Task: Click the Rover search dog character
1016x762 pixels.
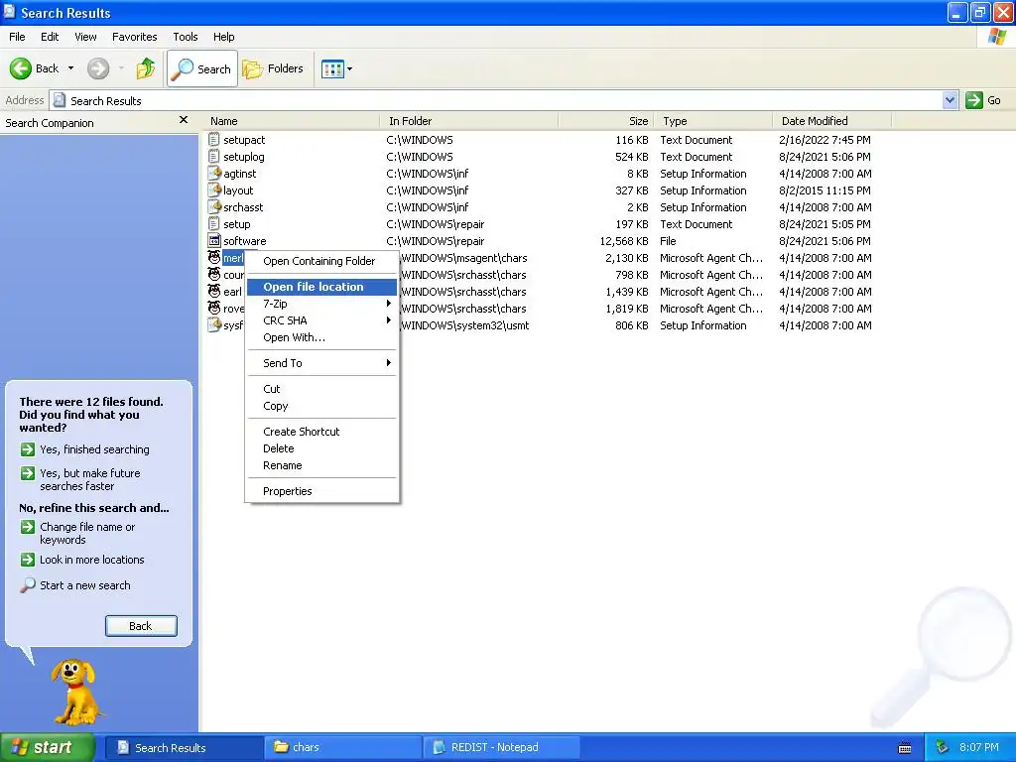Action: point(76,692)
